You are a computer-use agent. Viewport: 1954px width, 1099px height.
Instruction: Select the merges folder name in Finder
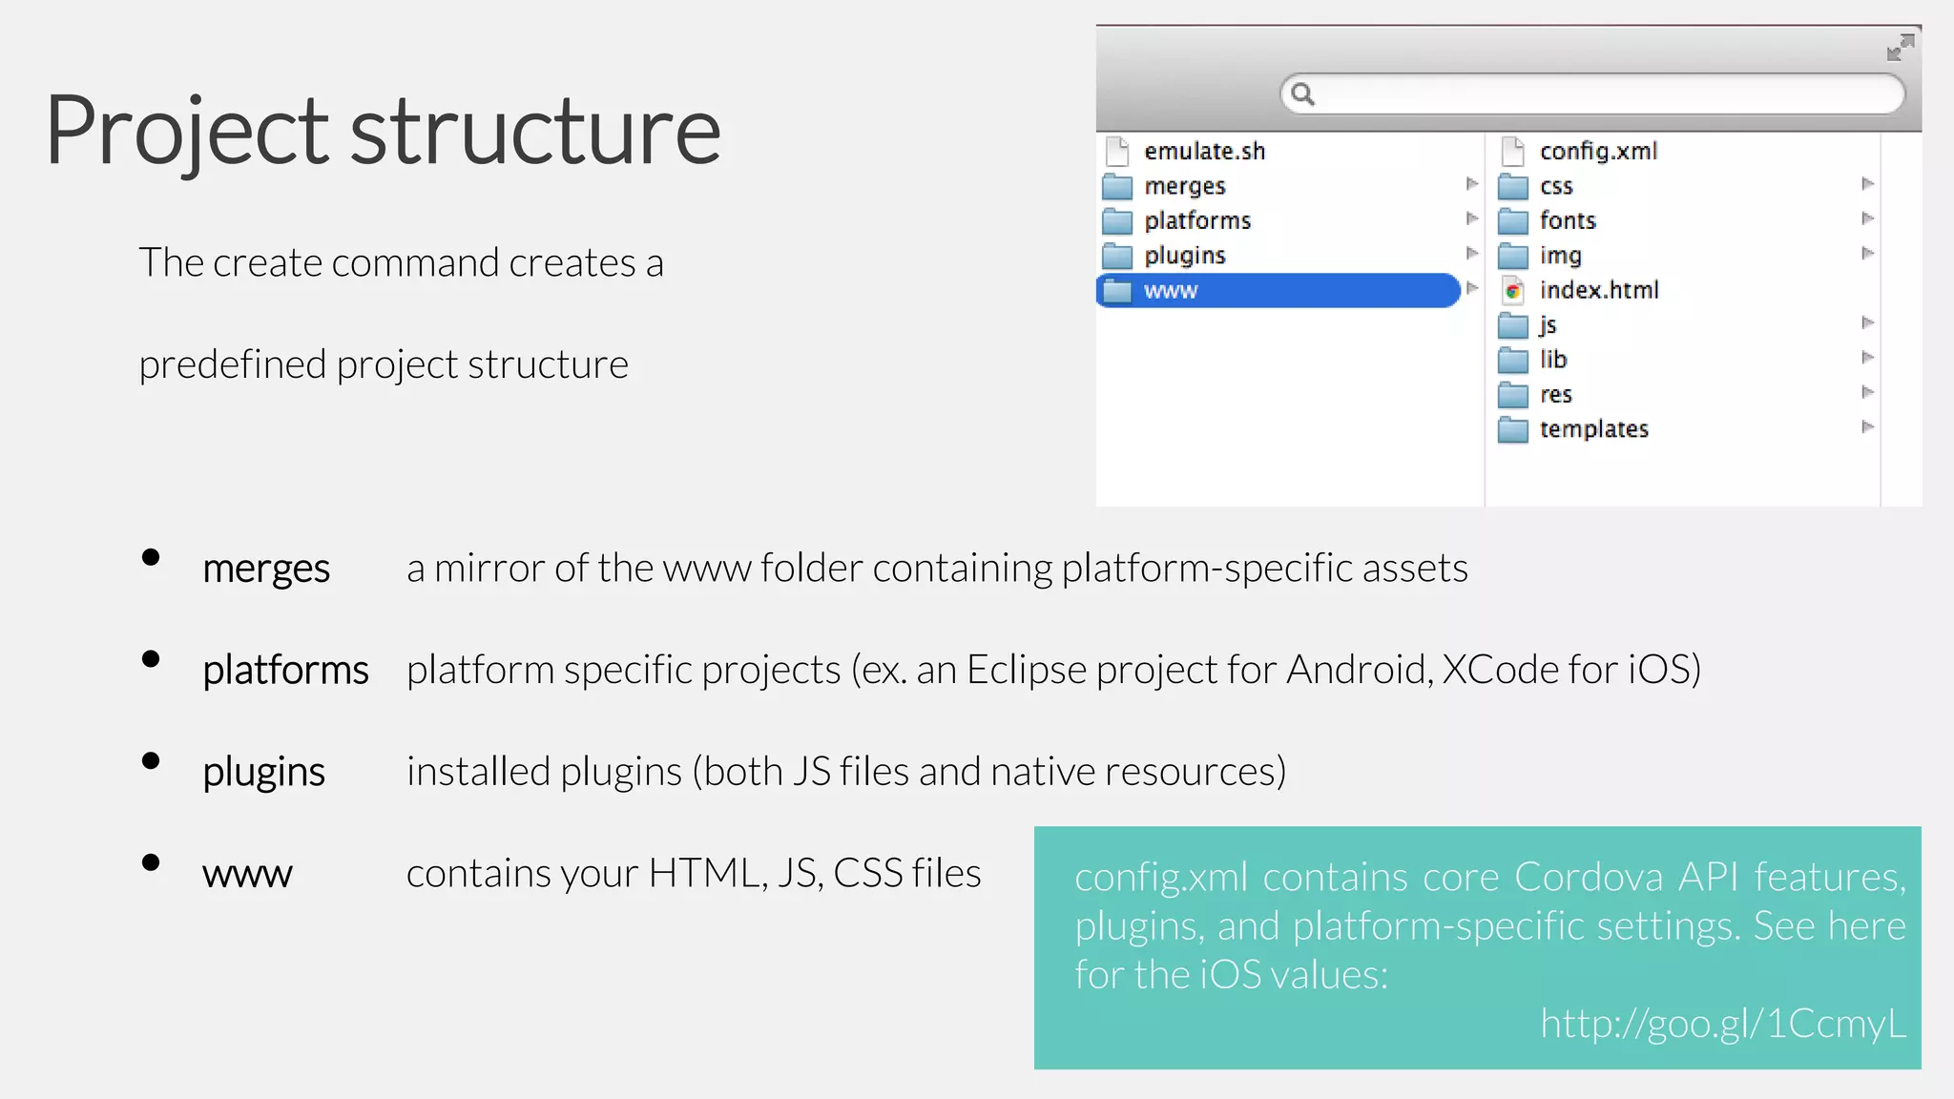1185,186
